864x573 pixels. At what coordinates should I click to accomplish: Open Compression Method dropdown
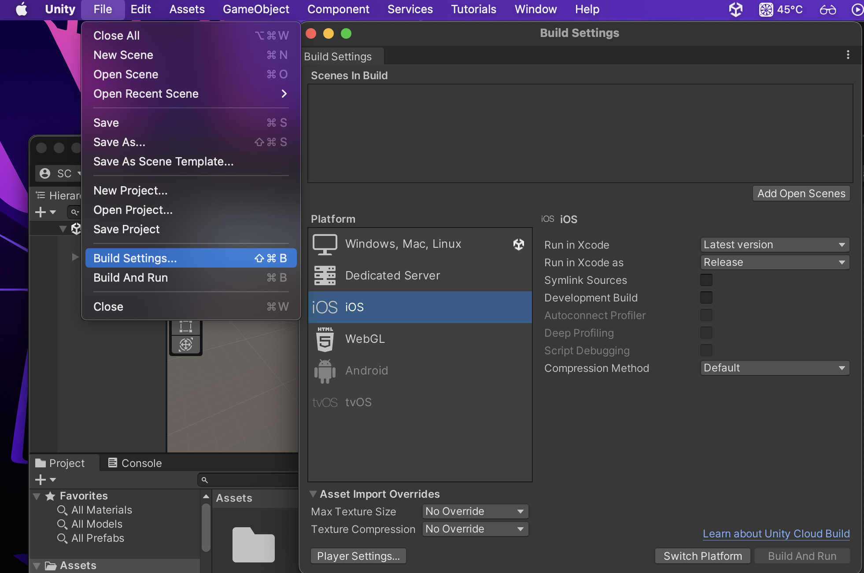775,368
